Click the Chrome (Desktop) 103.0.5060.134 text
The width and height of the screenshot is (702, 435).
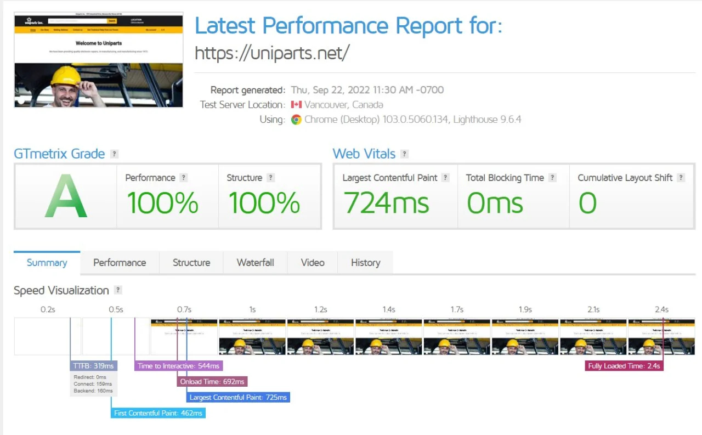(x=377, y=120)
